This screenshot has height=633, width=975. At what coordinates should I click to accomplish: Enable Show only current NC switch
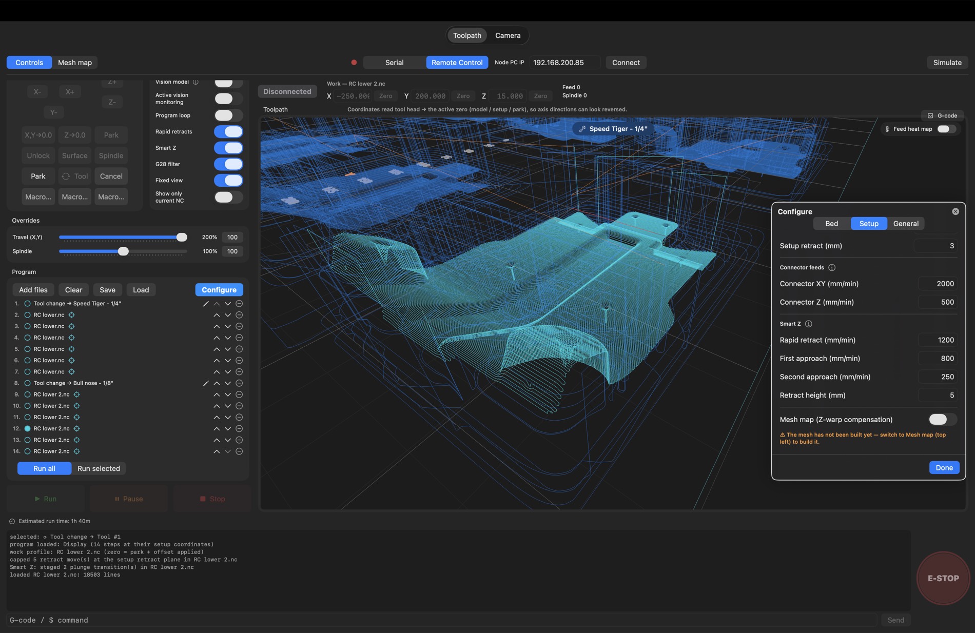click(228, 197)
